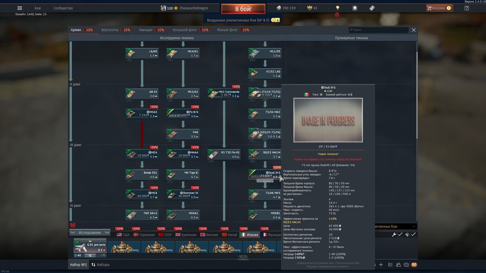
Task: Open the Наборы presets list
Action: point(100,265)
